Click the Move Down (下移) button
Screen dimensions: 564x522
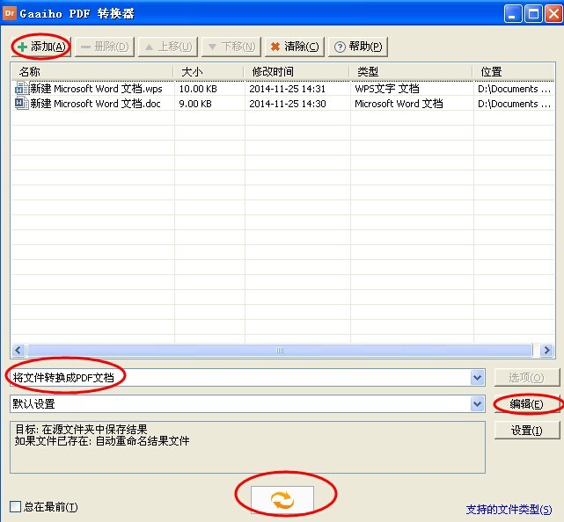231,47
